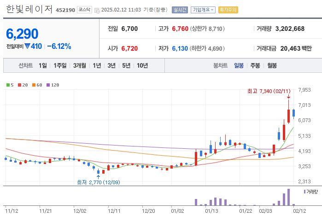This screenshot has height=216, width=322.
Task: Click the stock code 452190
Action: point(65,10)
